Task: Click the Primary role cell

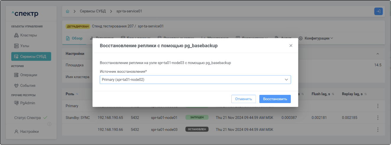Action: pos(72,106)
